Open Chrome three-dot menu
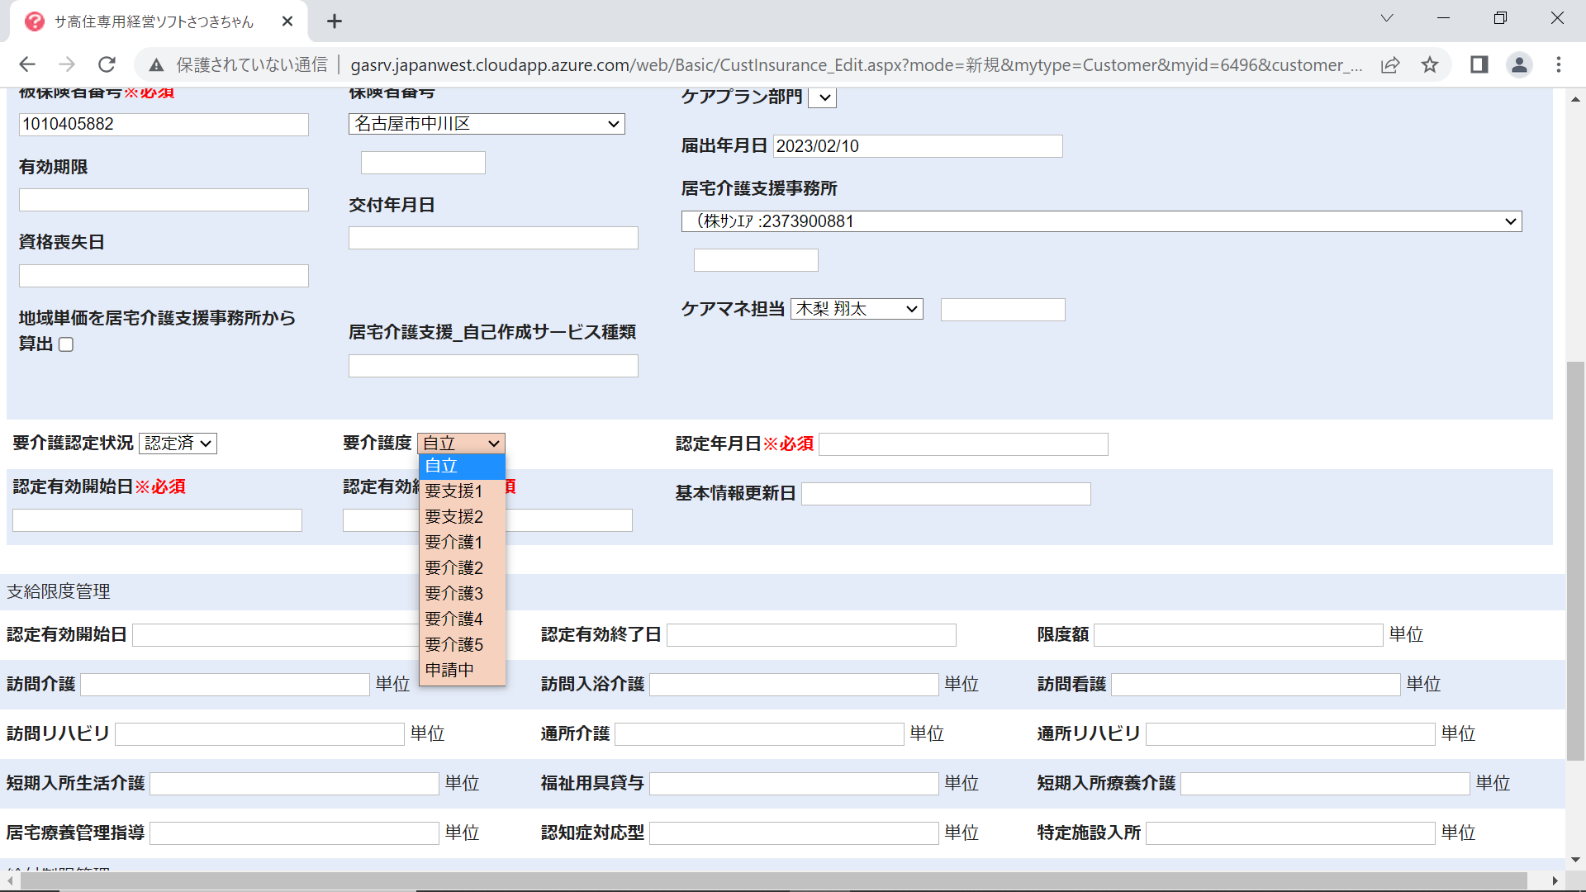The image size is (1586, 892). pyautogui.click(x=1559, y=64)
